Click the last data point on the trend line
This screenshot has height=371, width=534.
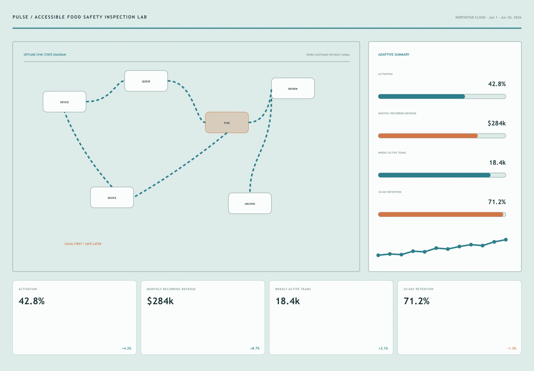coord(506,240)
